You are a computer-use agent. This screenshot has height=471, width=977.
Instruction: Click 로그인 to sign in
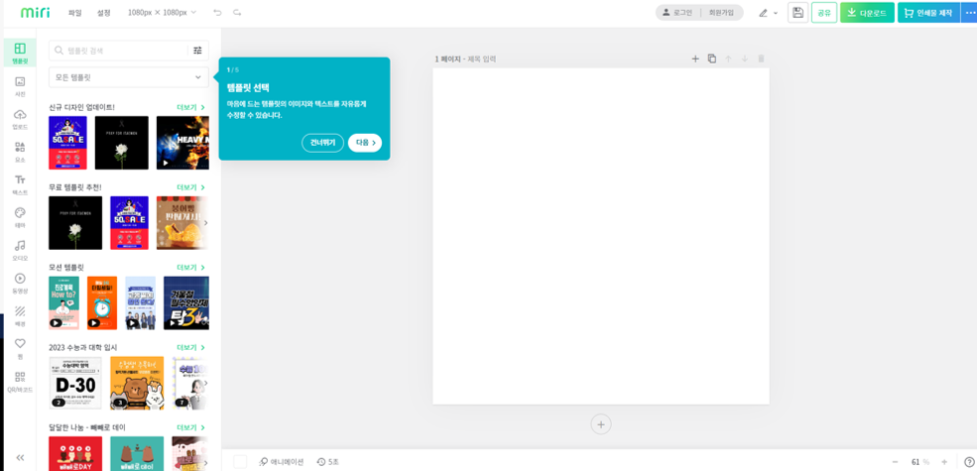677,13
